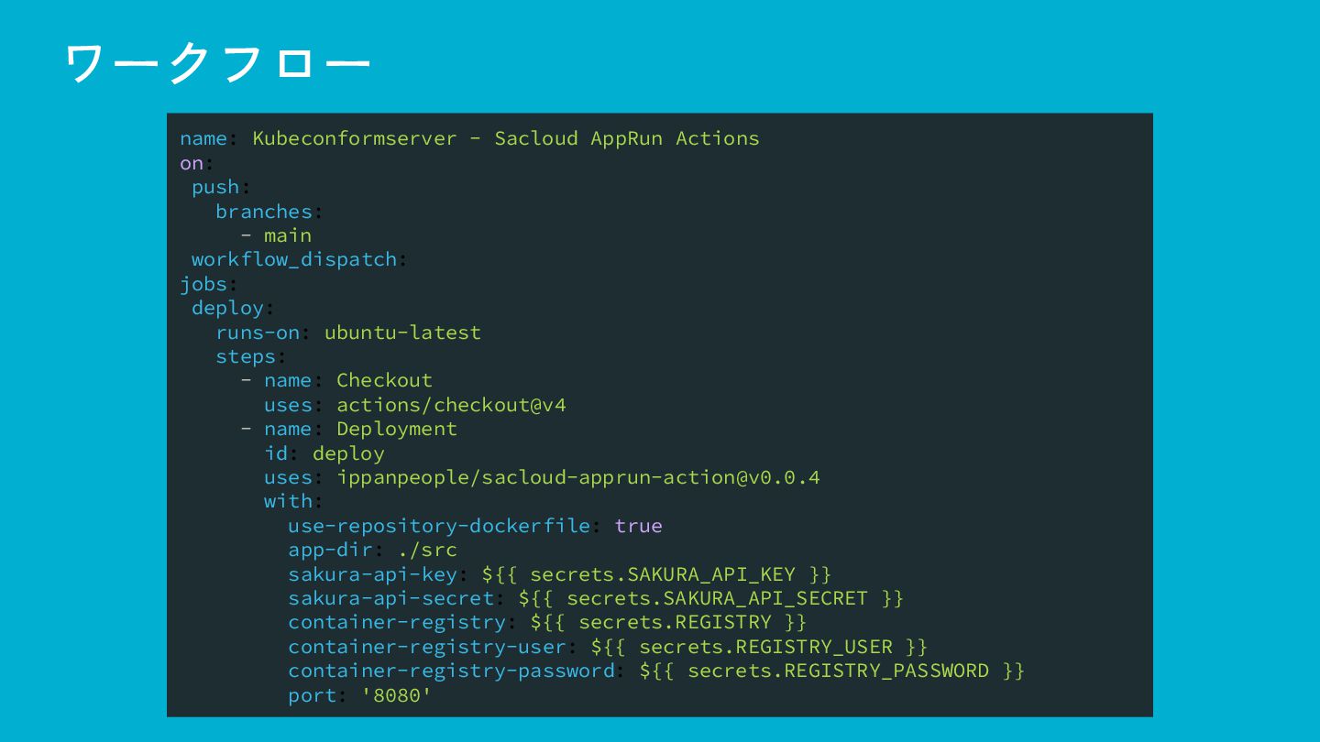Click the step name 'Deployment'
Image resolution: width=1320 pixels, height=742 pixels.
coord(396,429)
